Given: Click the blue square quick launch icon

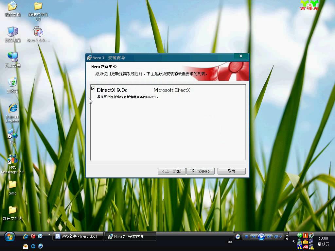Looking at the screenshot, I should (x=40, y=236).
